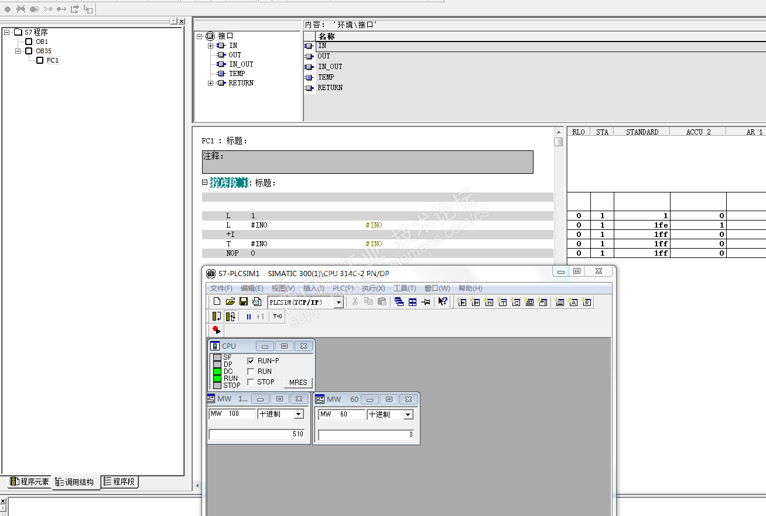The height and width of the screenshot is (516, 766).
Task: Cascade windows using the toolbar icon
Action: click(x=399, y=302)
